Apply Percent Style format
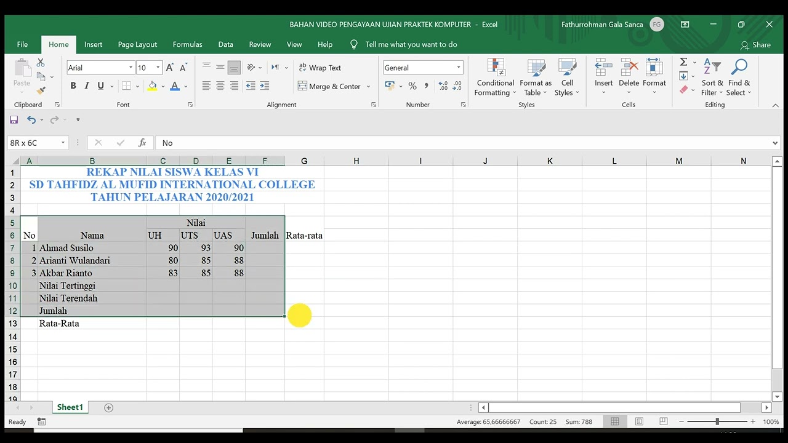This screenshot has height=443, width=788. (x=412, y=86)
